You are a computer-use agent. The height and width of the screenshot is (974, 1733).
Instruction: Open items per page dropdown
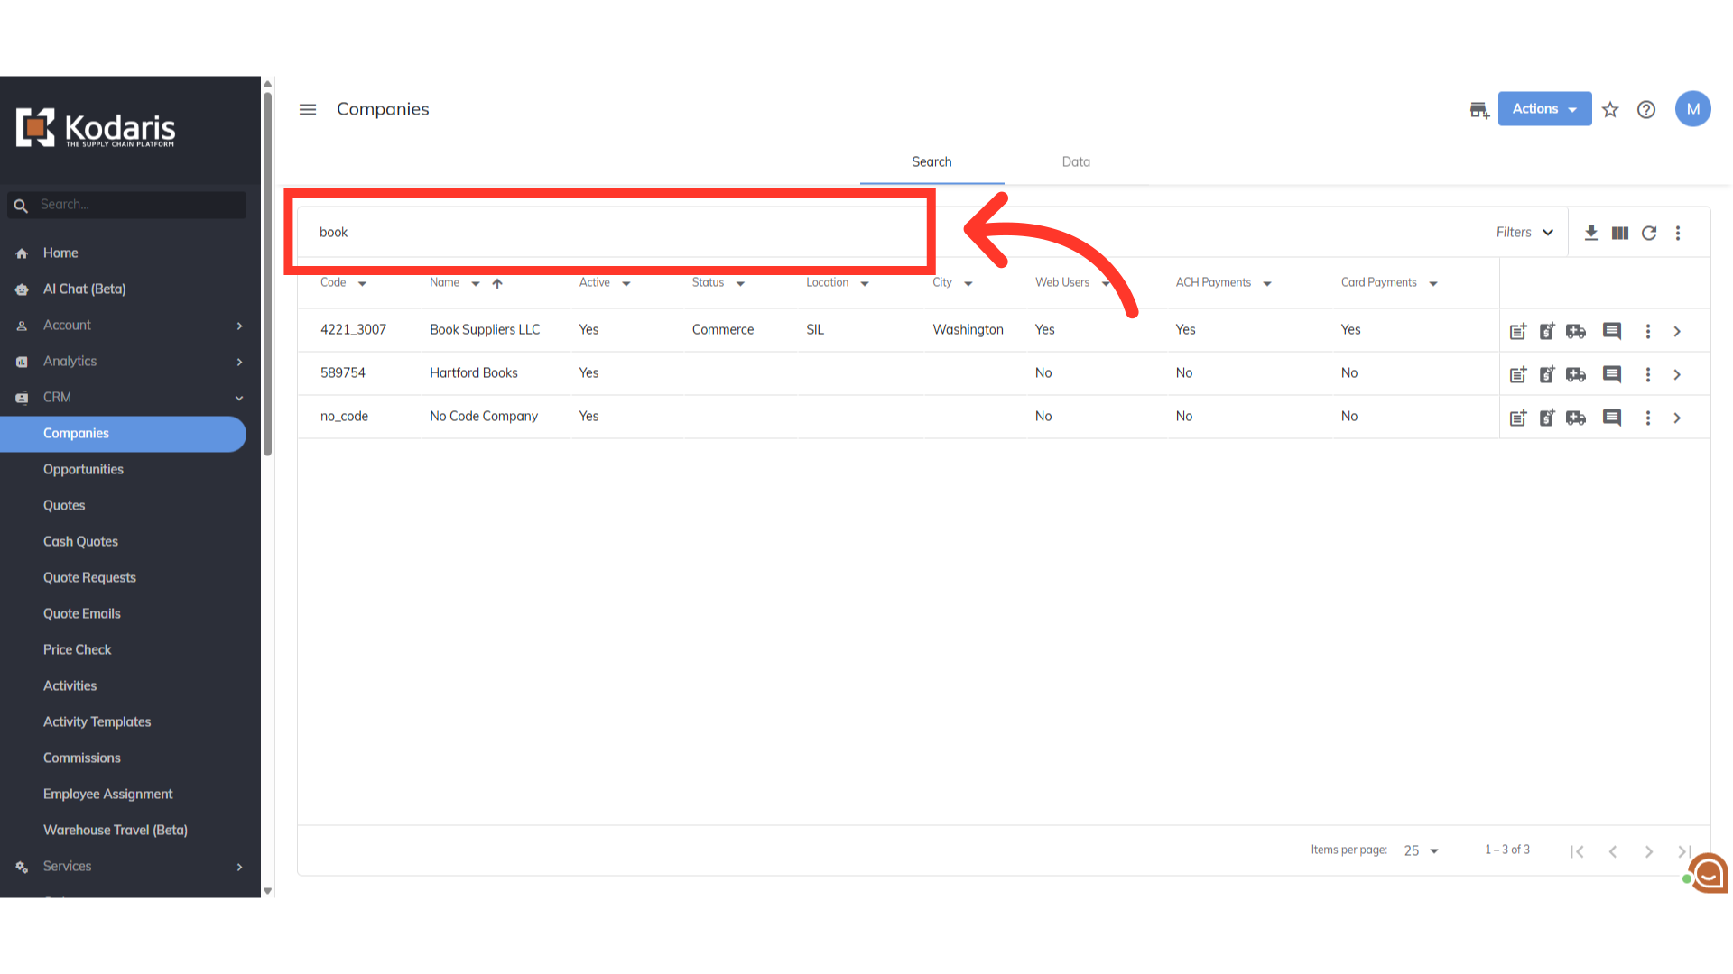click(1422, 850)
